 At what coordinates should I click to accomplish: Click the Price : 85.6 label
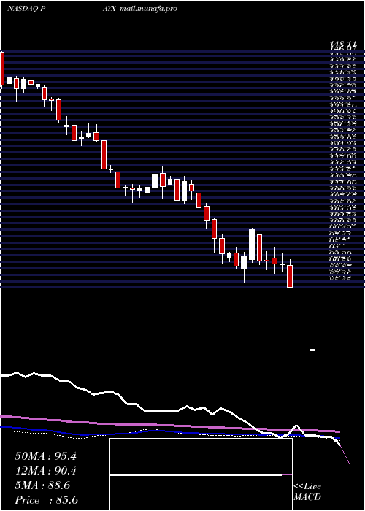[46, 500]
